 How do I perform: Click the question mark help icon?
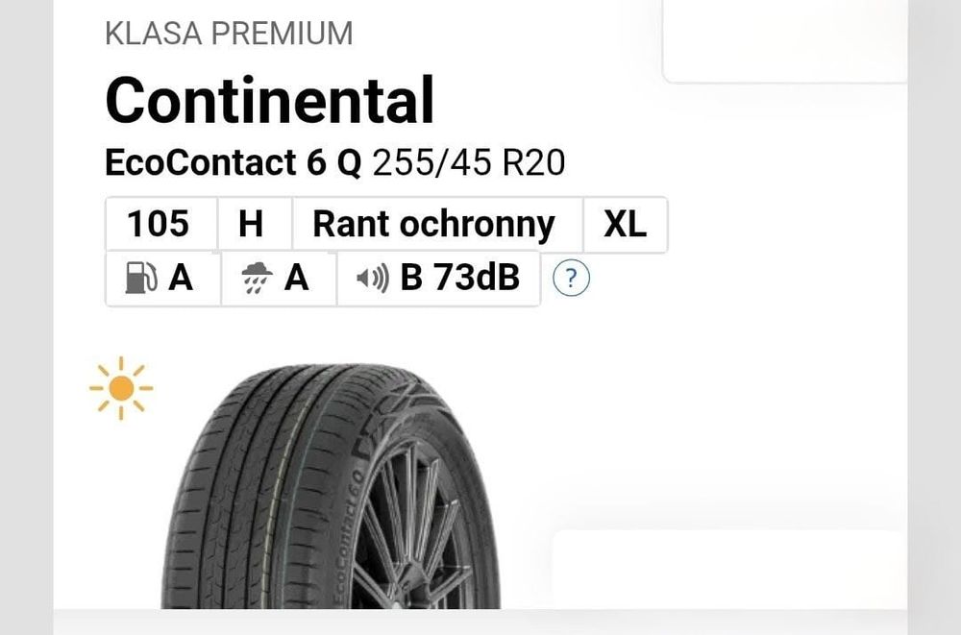coord(571,279)
